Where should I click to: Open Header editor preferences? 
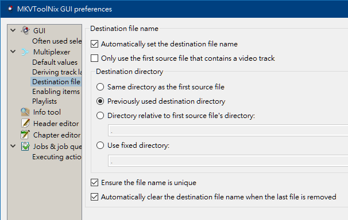[56, 124]
